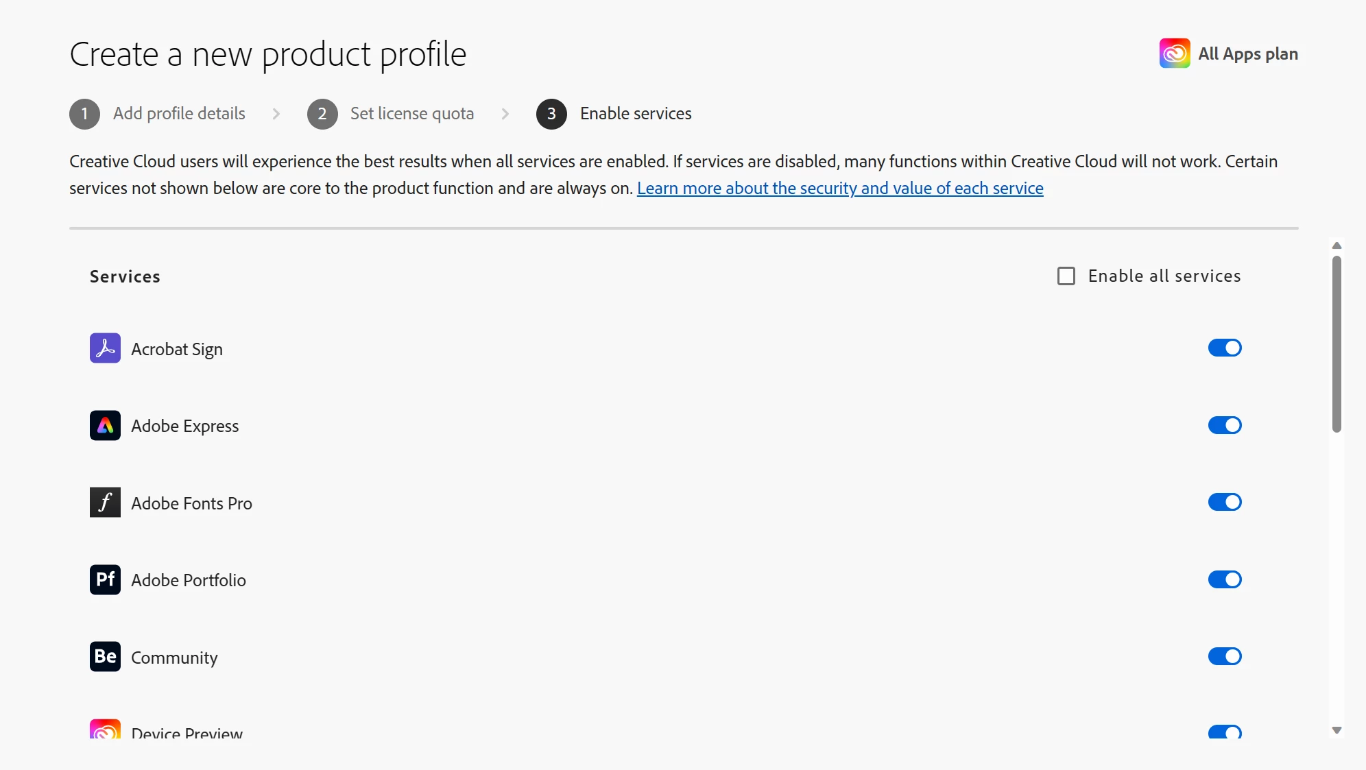Turn off the Acrobat Sign toggle

click(1225, 348)
